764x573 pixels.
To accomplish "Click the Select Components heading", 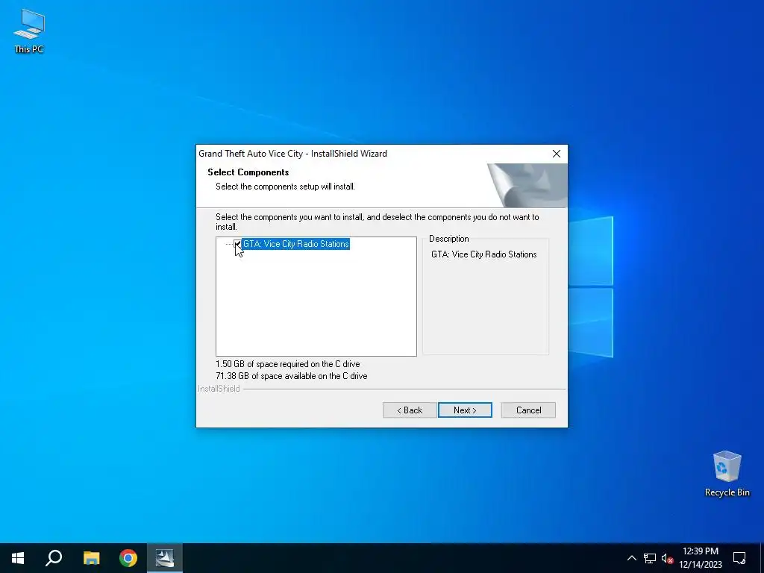I will 248,172.
